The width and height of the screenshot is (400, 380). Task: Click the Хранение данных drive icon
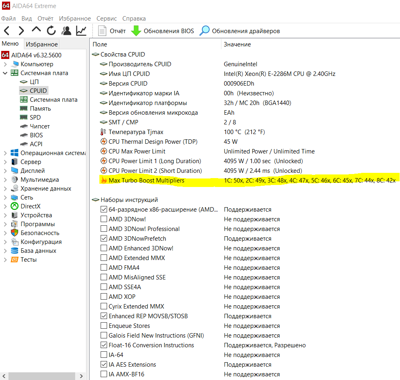(x=15, y=189)
